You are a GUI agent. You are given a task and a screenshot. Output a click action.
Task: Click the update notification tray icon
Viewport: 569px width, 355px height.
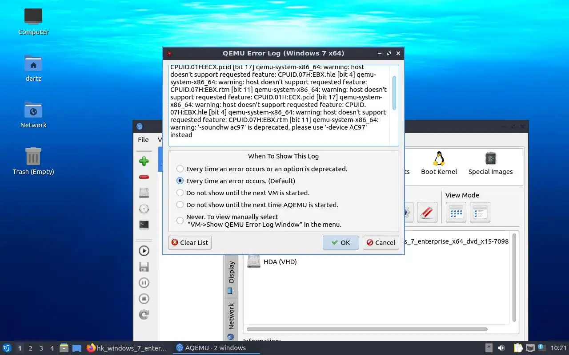click(541, 347)
